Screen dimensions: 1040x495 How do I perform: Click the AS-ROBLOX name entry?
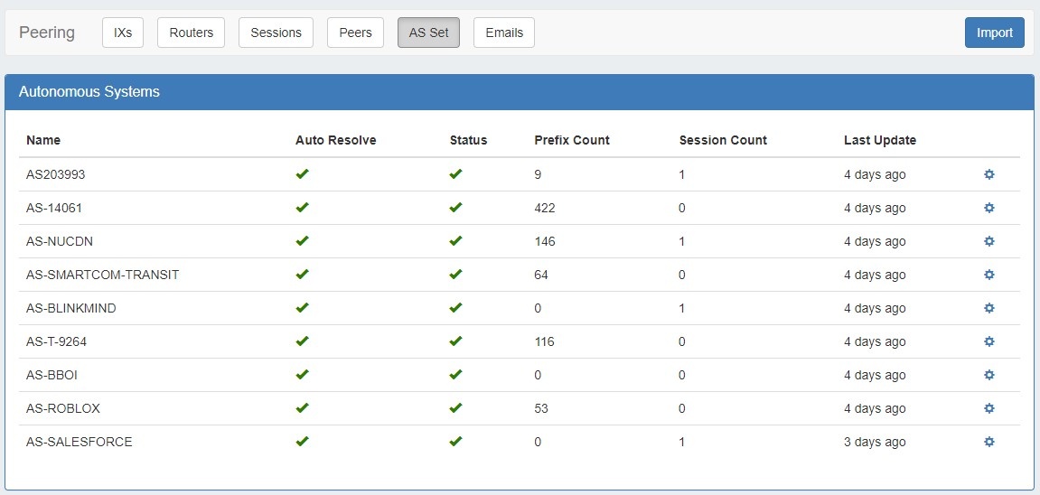coord(63,408)
